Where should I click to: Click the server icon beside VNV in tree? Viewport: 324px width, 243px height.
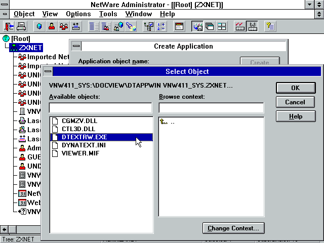[x=22, y=111]
